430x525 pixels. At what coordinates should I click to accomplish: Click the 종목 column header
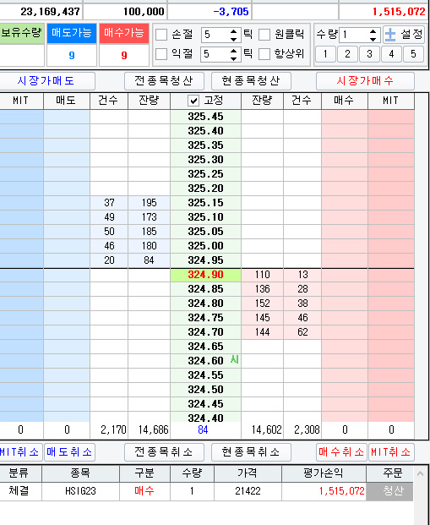80,473
